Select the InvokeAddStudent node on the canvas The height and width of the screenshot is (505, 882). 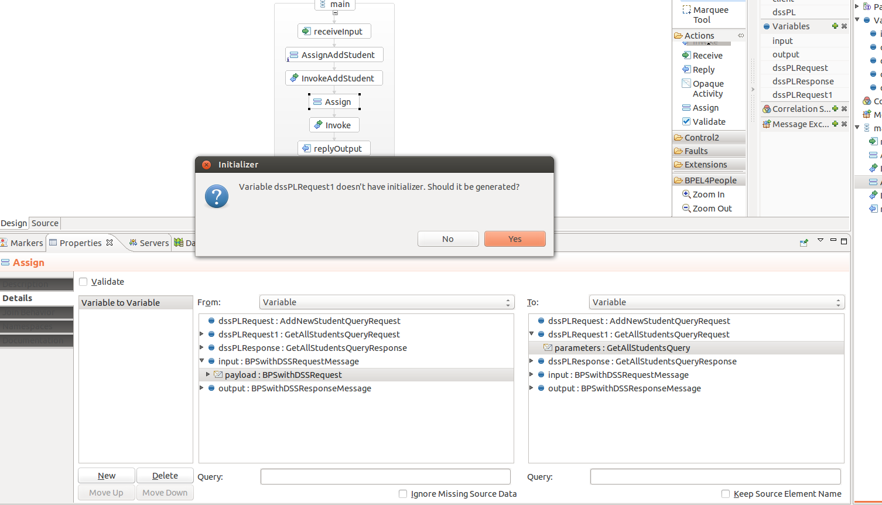334,79
